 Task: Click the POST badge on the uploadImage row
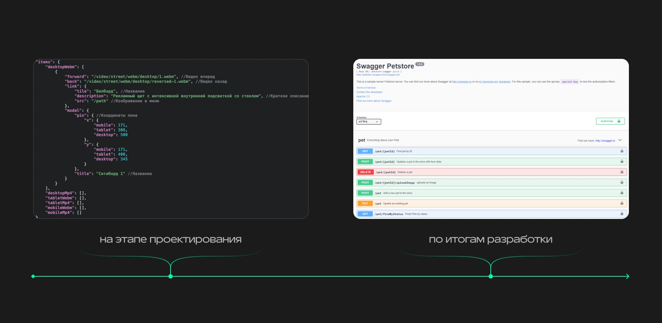(365, 183)
